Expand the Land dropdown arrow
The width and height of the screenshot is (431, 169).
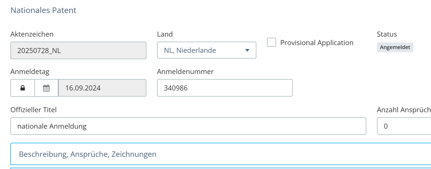point(247,50)
